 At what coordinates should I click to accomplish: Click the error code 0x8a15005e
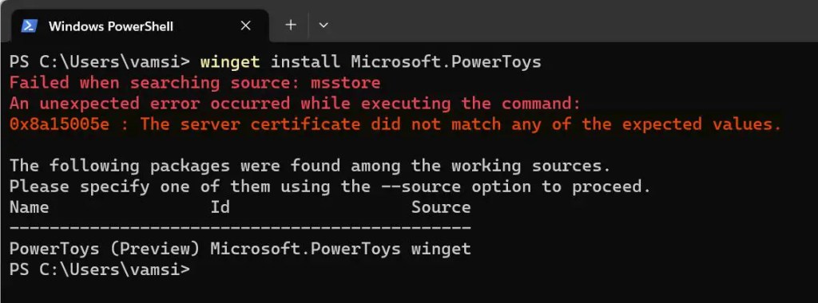click(x=59, y=124)
